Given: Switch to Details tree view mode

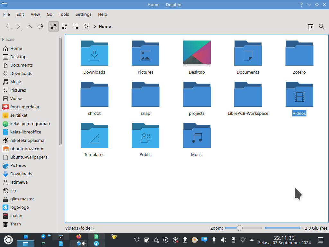Looking at the screenshot, I should click(75, 26).
